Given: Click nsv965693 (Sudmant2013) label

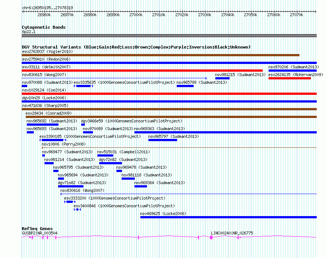Looking at the screenshot, I should pyautogui.click(x=52, y=129).
